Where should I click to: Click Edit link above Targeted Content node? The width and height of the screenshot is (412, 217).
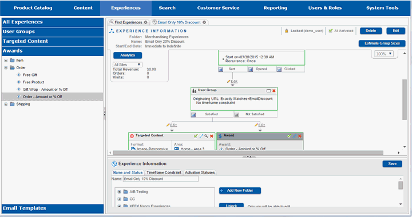pos(173,125)
